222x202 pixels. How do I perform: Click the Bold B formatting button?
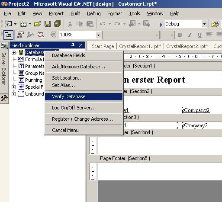(x=180, y=35)
